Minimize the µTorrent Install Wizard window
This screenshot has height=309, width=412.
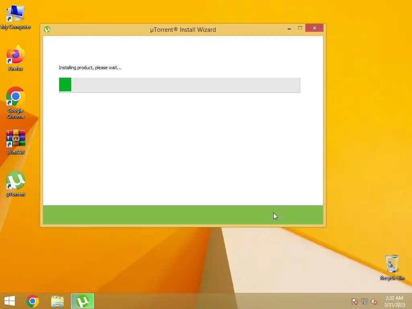(289, 28)
